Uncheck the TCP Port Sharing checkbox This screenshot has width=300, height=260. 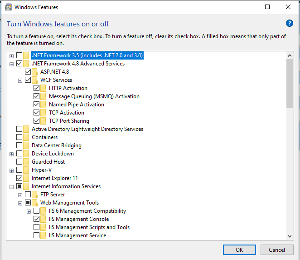36,121
